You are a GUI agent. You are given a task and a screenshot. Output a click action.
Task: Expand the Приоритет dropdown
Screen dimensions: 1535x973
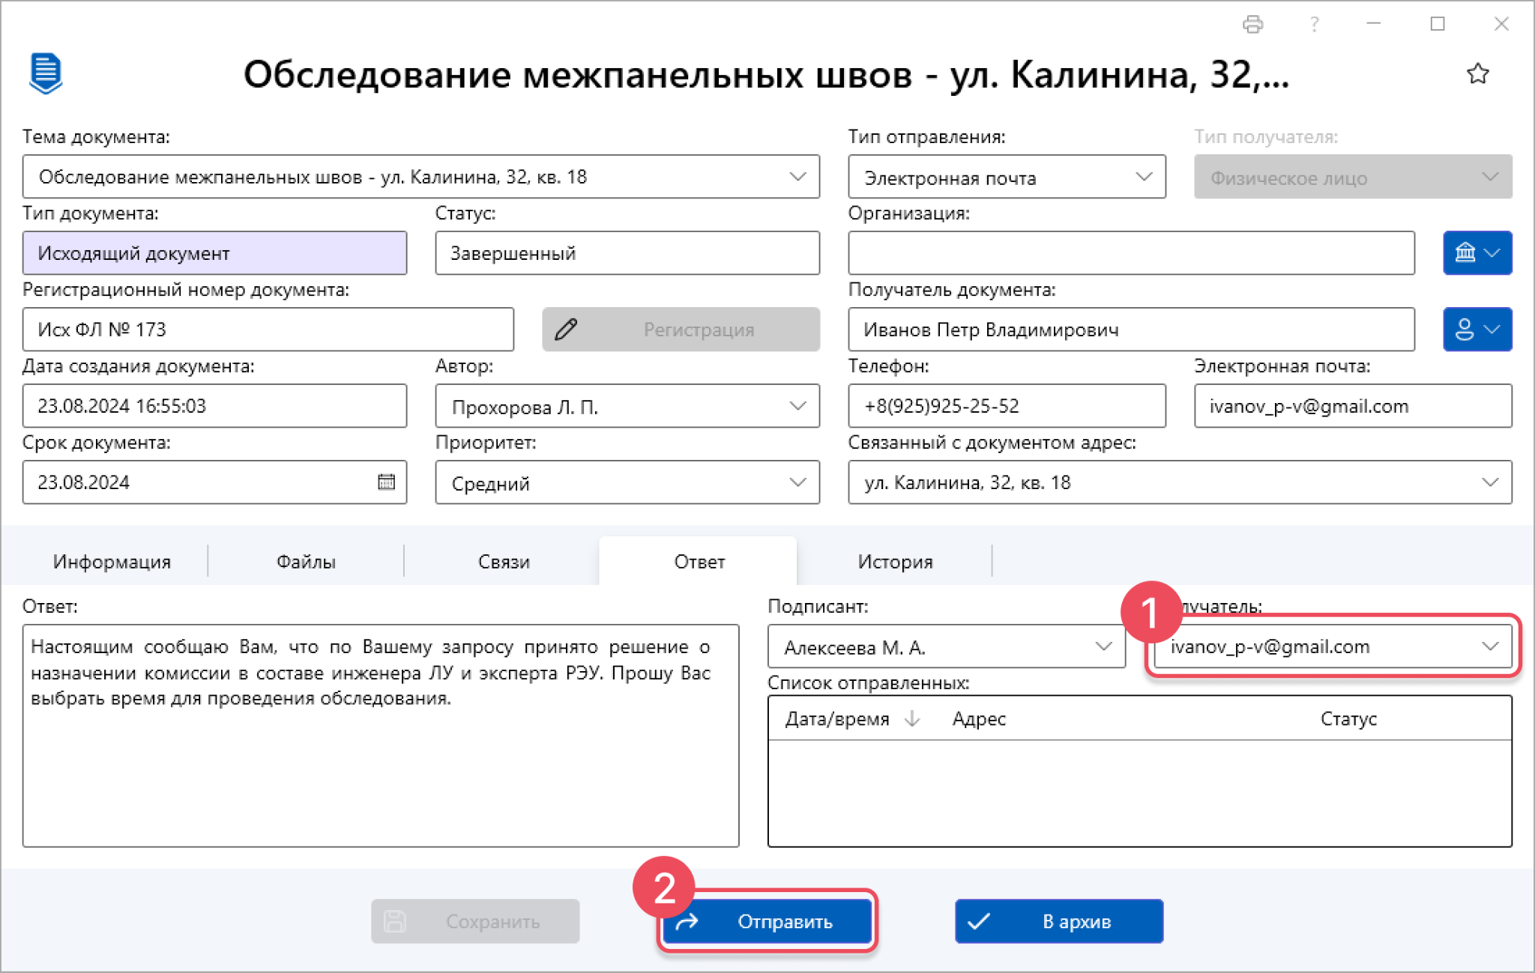point(797,482)
